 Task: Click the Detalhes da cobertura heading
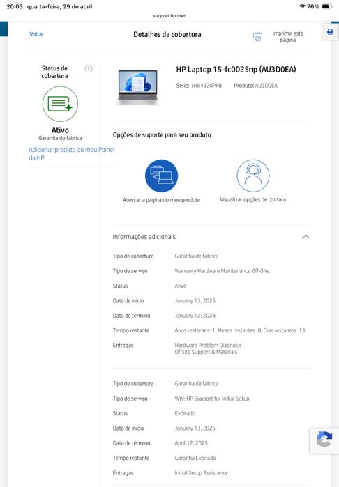tap(167, 34)
